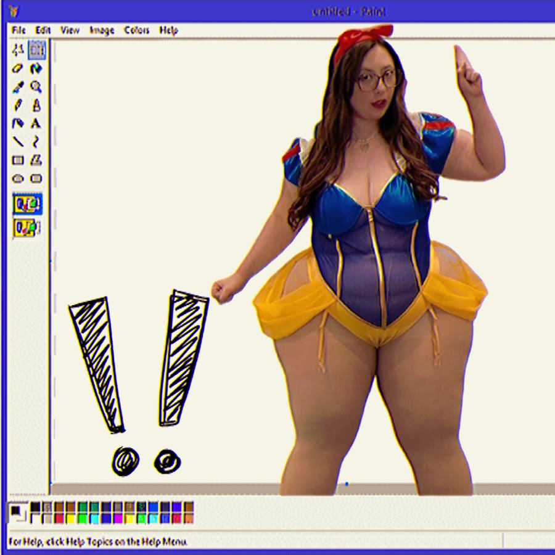Image resolution: width=555 pixels, height=555 pixels.
Task: Select the Ellipse shape tool
Action: point(18,179)
